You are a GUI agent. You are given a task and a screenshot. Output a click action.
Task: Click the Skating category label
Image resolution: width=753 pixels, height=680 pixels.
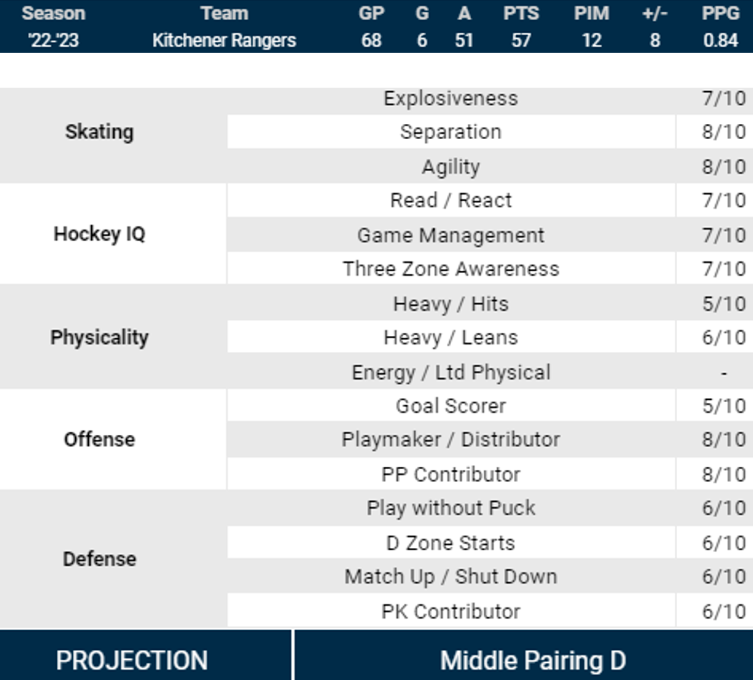[x=99, y=132]
